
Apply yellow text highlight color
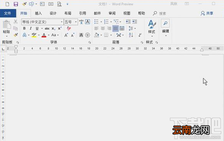pos(34,35)
